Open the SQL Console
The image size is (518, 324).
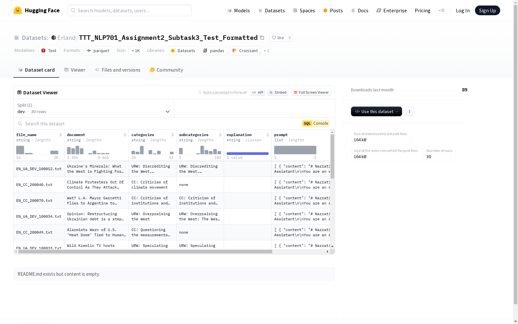pyautogui.click(x=316, y=123)
